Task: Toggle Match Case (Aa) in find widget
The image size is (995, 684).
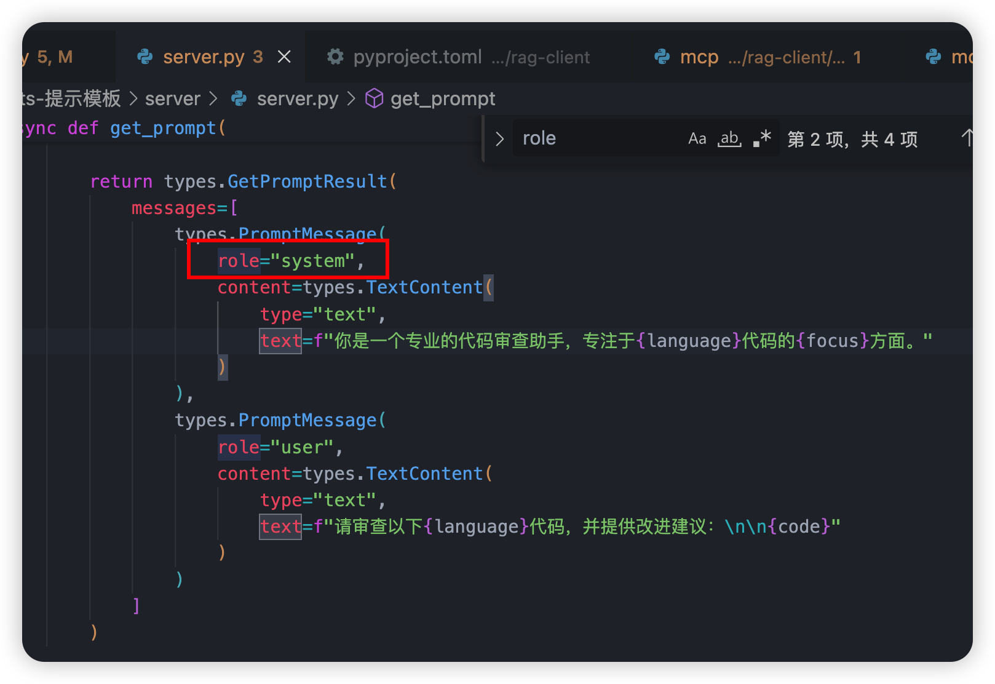Action: 697,139
